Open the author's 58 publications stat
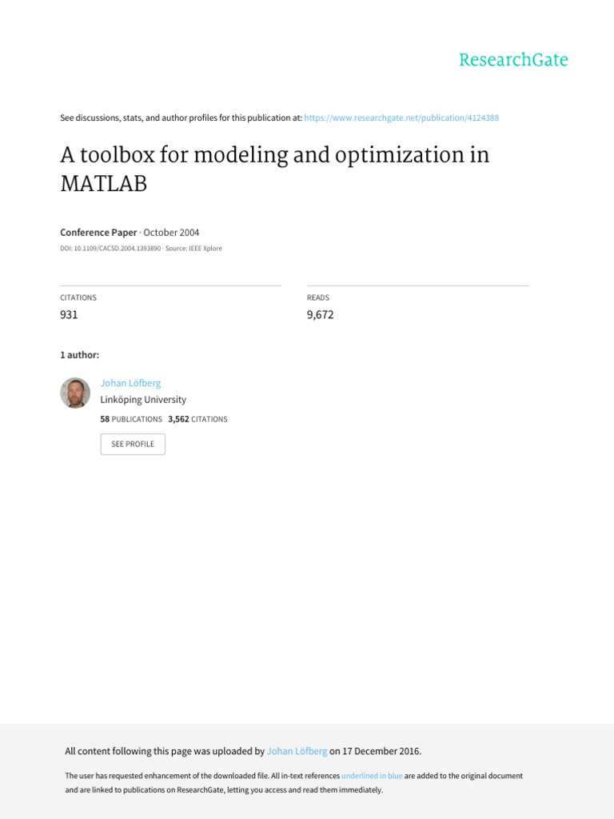 [x=131, y=419]
